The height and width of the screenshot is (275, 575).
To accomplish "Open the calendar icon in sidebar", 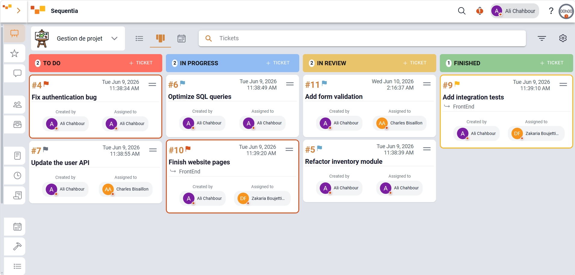I will point(17,227).
